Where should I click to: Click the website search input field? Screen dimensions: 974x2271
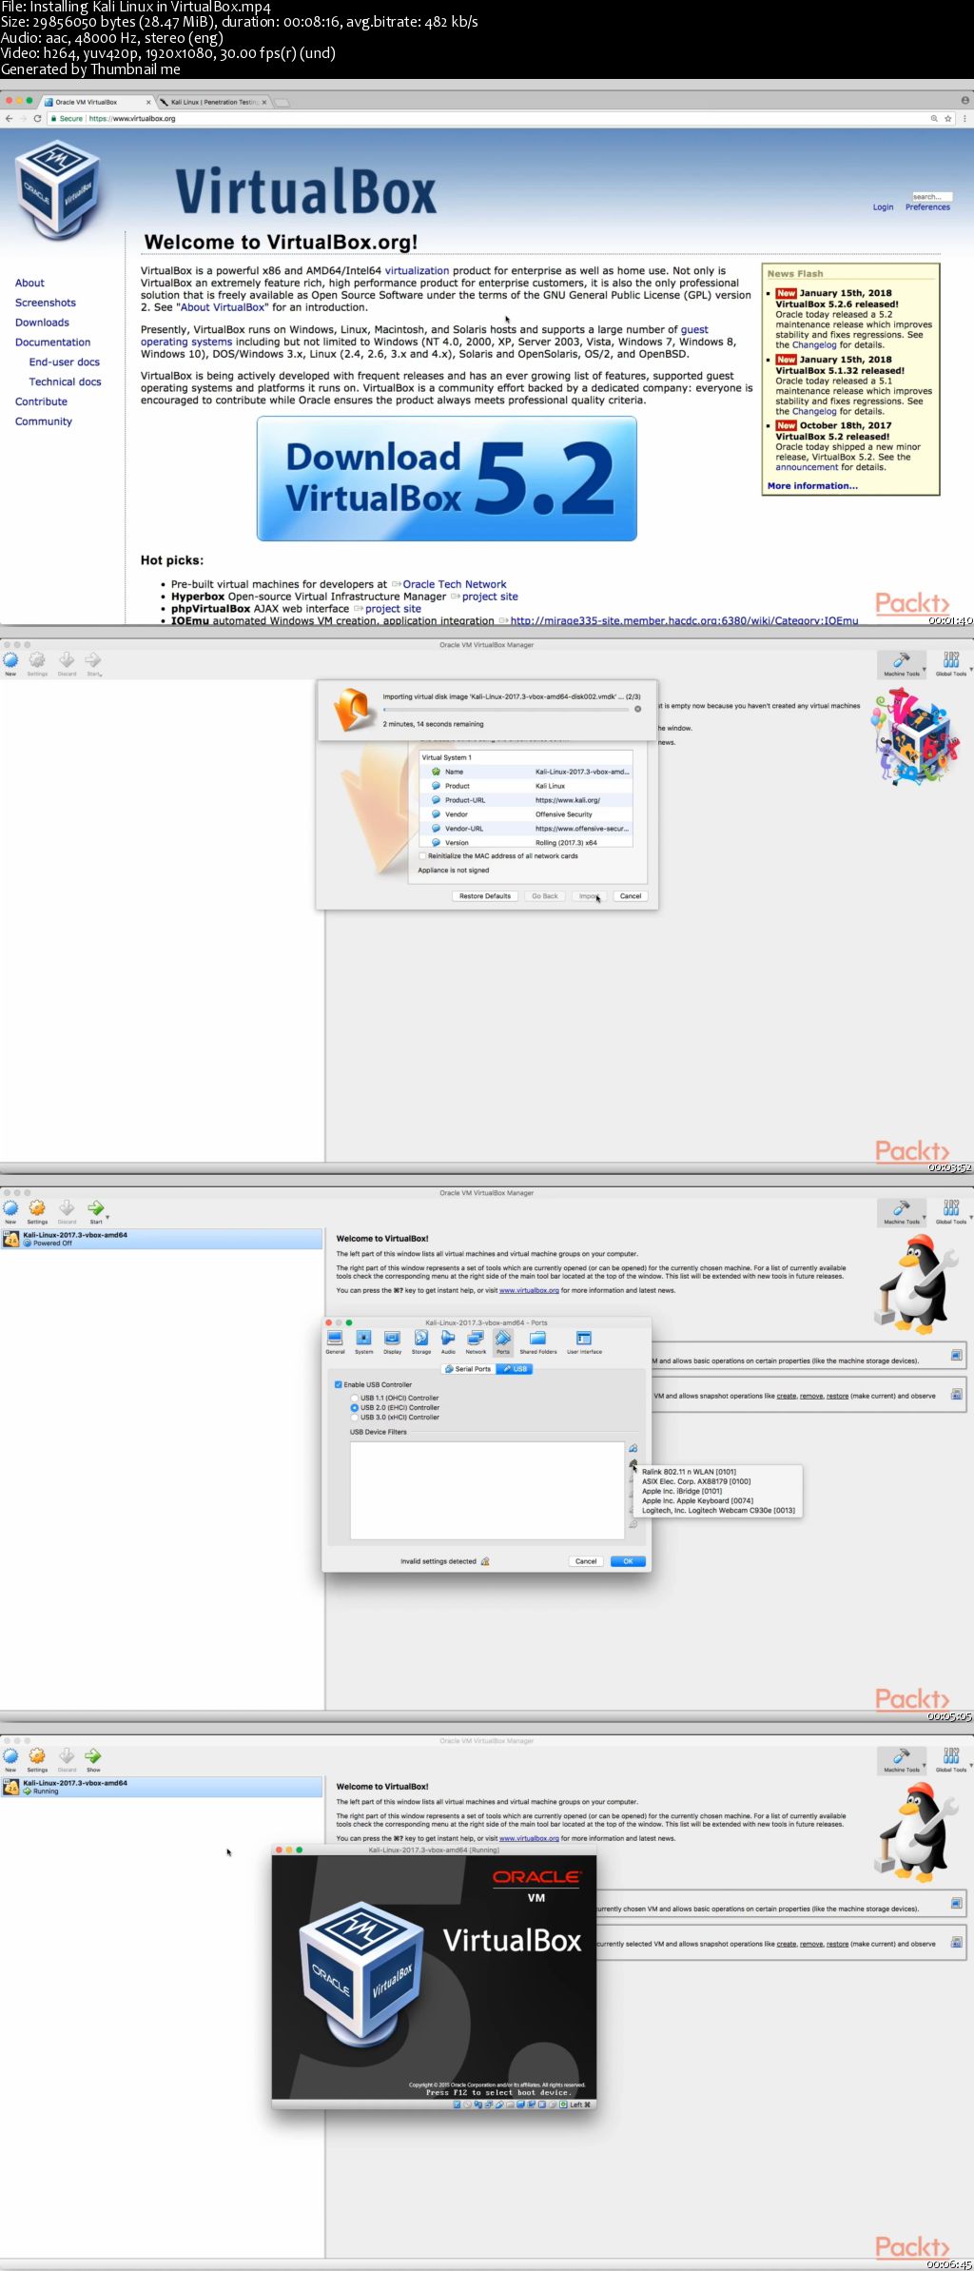coord(931,197)
